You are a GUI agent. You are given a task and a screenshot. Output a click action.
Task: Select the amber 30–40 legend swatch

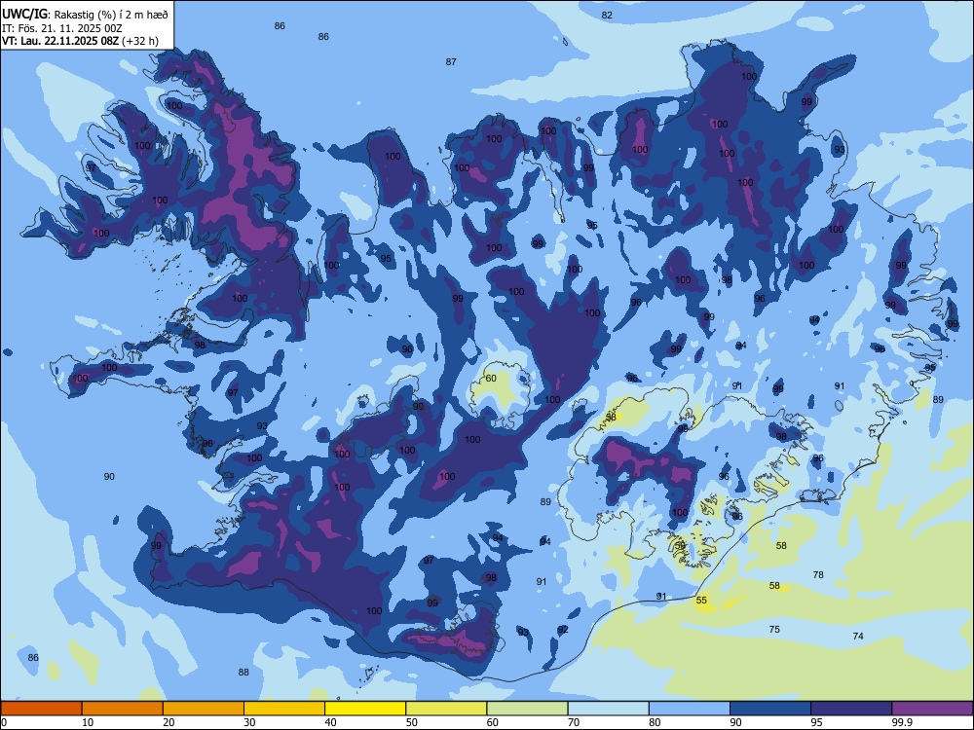click(x=284, y=709)
